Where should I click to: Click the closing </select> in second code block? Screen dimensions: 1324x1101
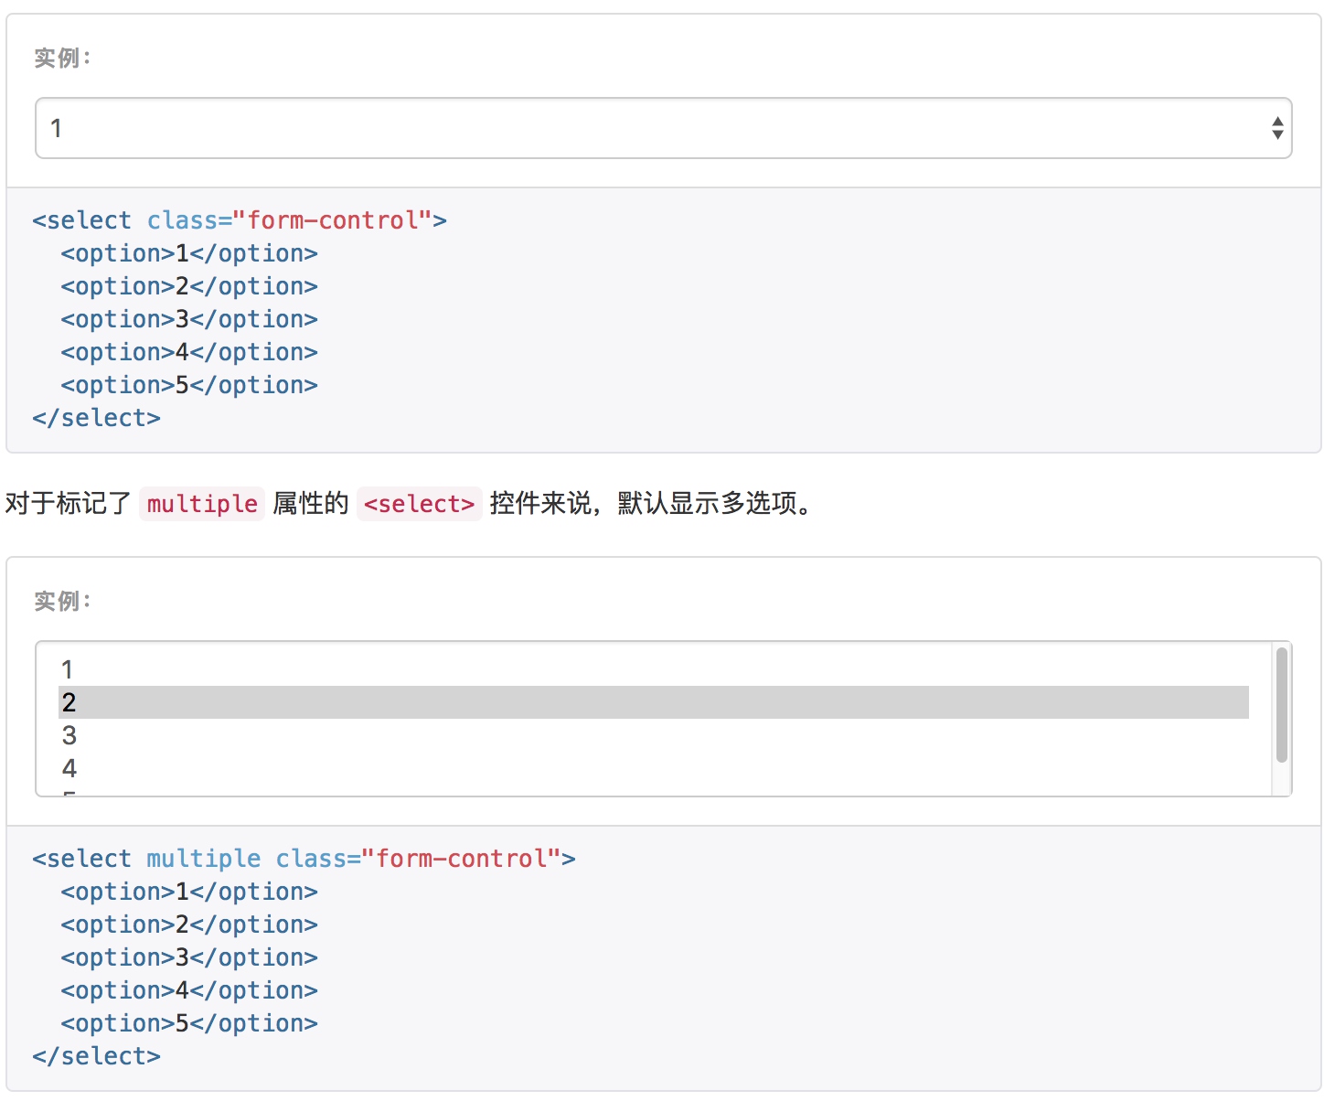(x=96, y=1056)
